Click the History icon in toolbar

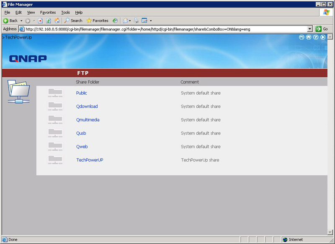tap(115, 21)
